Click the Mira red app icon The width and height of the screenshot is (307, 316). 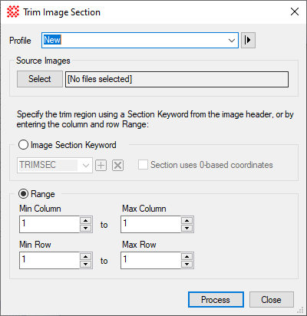[13, 12]
